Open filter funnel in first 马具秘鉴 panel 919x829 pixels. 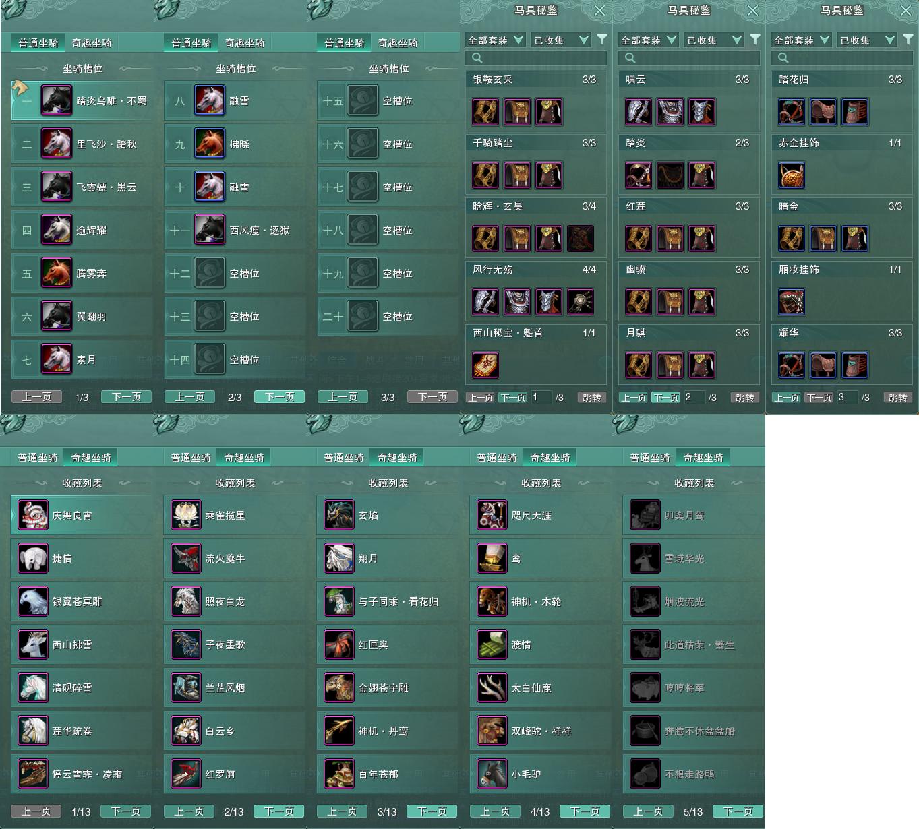point(602,40)
